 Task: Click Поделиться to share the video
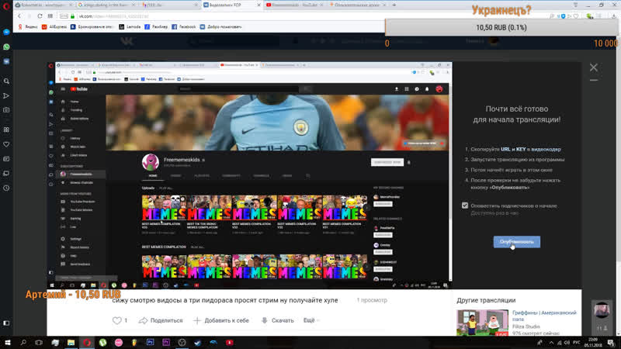tap(161, 320)
